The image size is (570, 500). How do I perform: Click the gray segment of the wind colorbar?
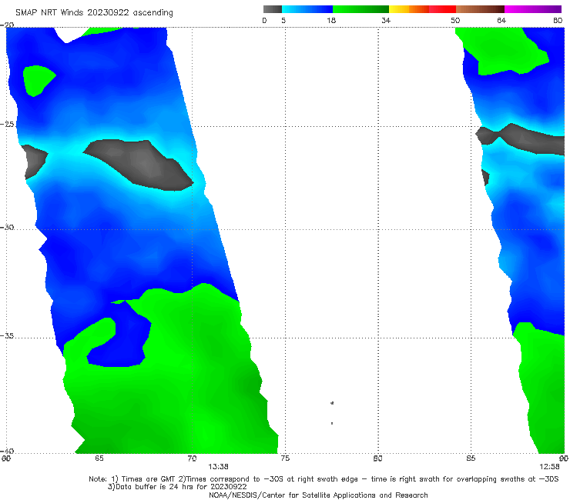point(272,9)
